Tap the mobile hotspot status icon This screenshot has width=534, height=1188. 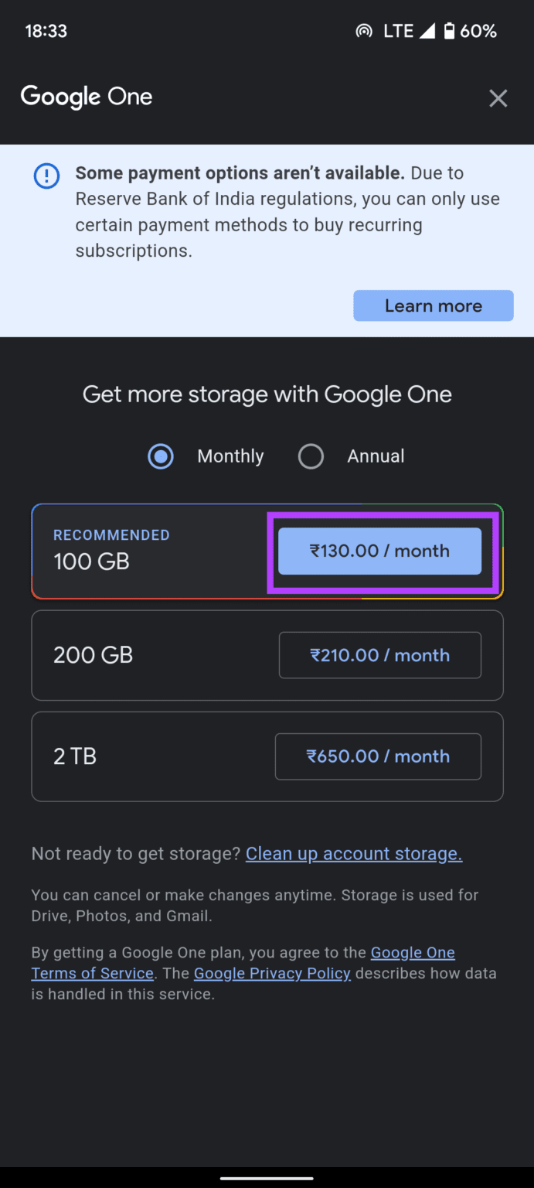363,31
